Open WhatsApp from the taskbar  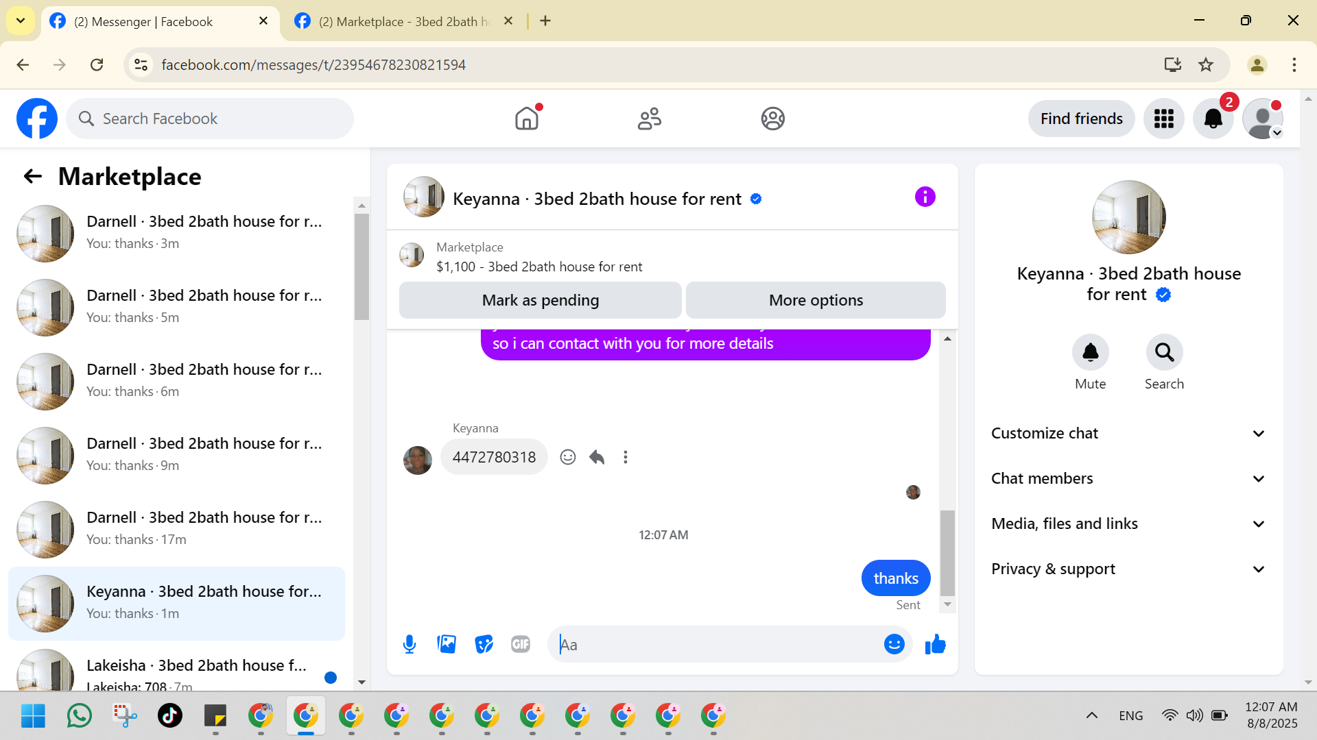click(x=80, y=715)
